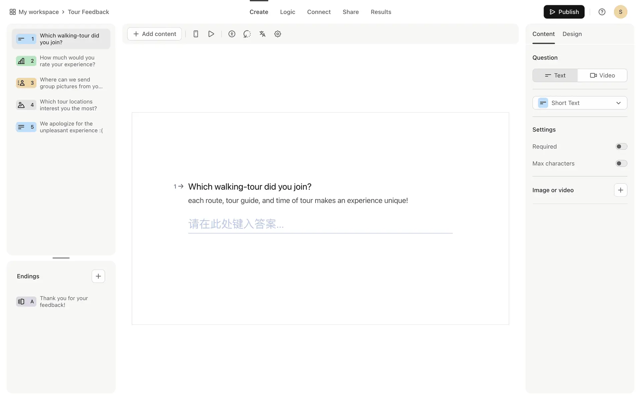Click the AI refresh circle icon
Viewport: 641px width, 400px height.
pyautogui.click(x=247, y=34)
